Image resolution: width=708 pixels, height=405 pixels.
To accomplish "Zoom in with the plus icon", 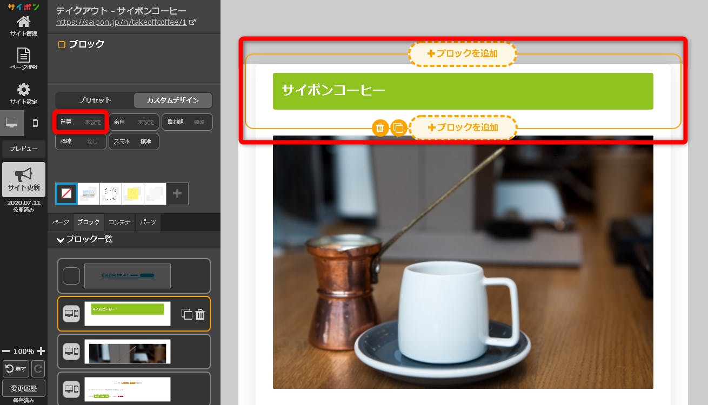I will 41,351.
